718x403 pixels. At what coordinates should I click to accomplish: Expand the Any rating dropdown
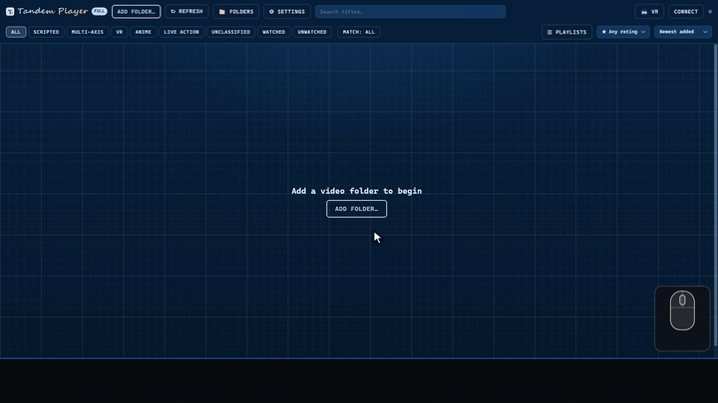click(623, 32)
